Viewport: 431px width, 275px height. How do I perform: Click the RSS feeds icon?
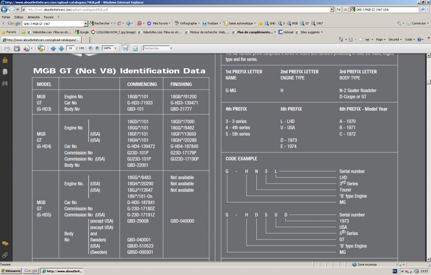[x=351, y=39]
